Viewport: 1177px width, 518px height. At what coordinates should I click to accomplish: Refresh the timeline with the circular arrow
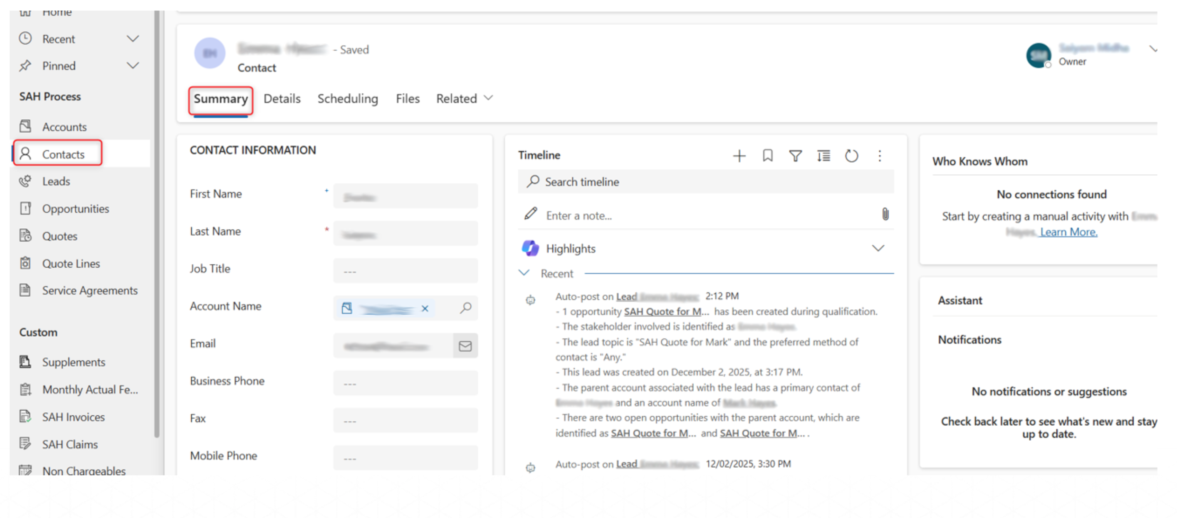pos(851,156)
